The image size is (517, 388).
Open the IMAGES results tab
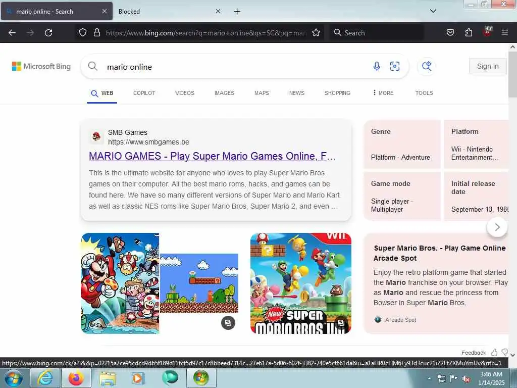(x=224, y=93)
